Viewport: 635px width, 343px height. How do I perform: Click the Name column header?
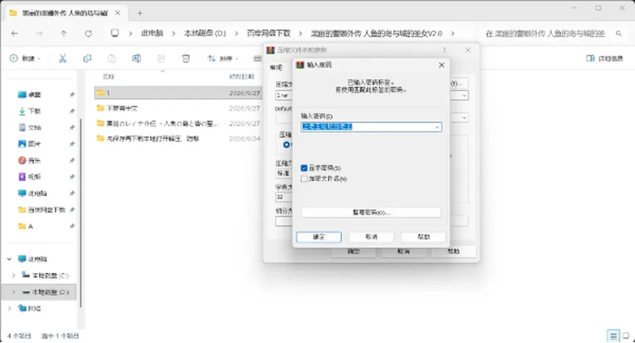pos(108,77)
